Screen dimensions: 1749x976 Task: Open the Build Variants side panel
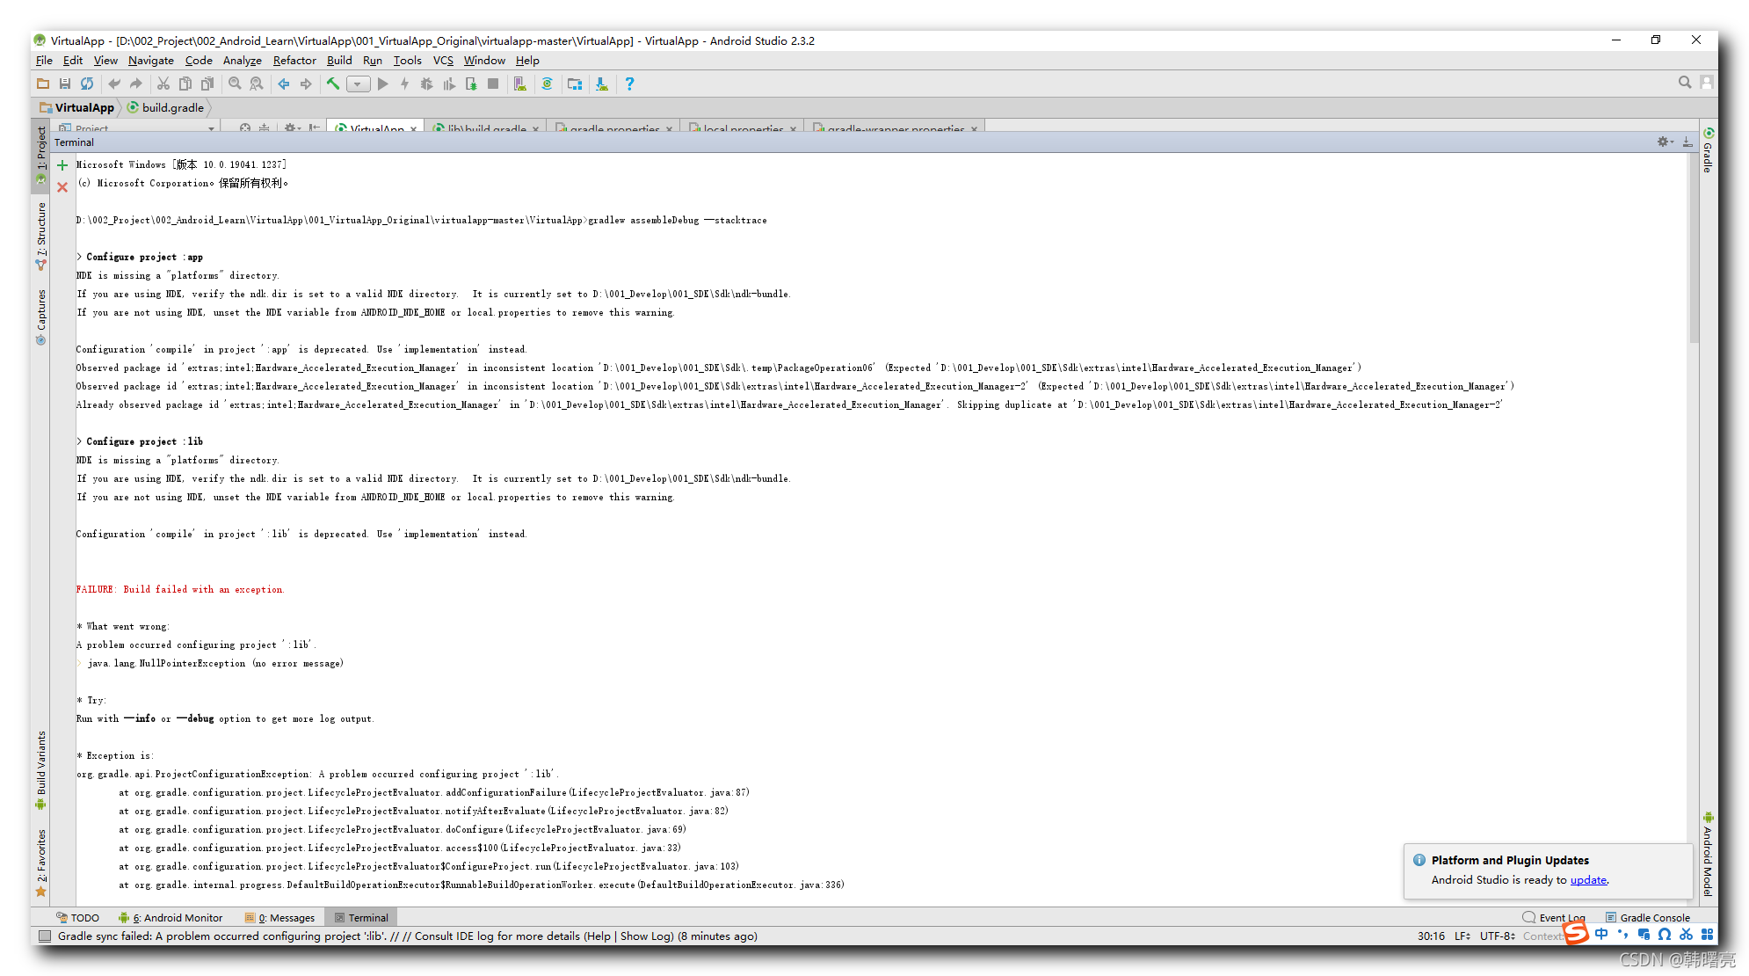click(40, 769)
